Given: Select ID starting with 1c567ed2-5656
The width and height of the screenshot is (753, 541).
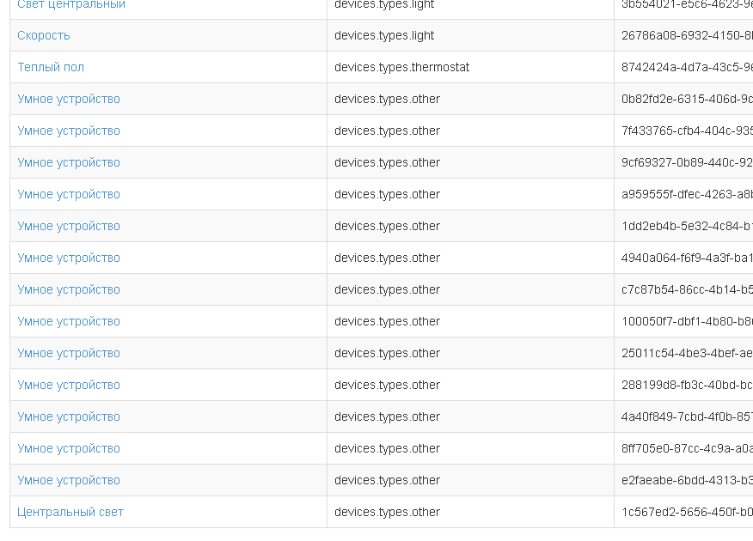Looking at the screenshot, I should pos(687,512).
